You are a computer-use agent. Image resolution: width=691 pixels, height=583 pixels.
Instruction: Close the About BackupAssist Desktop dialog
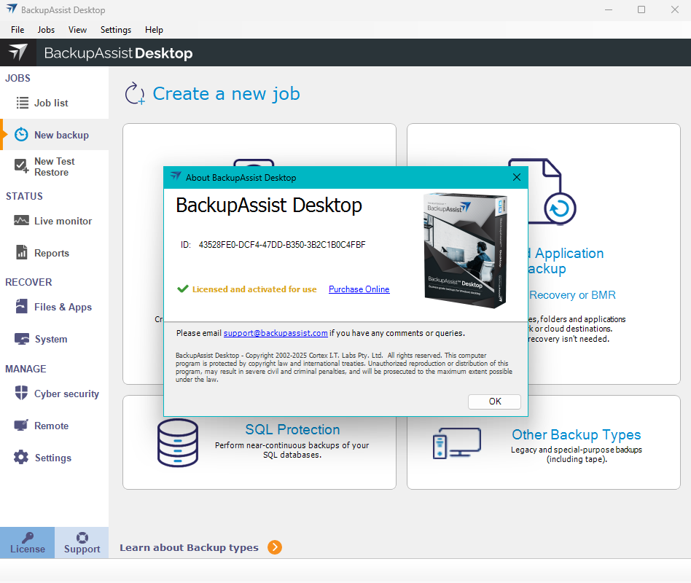tap(517, 177)
